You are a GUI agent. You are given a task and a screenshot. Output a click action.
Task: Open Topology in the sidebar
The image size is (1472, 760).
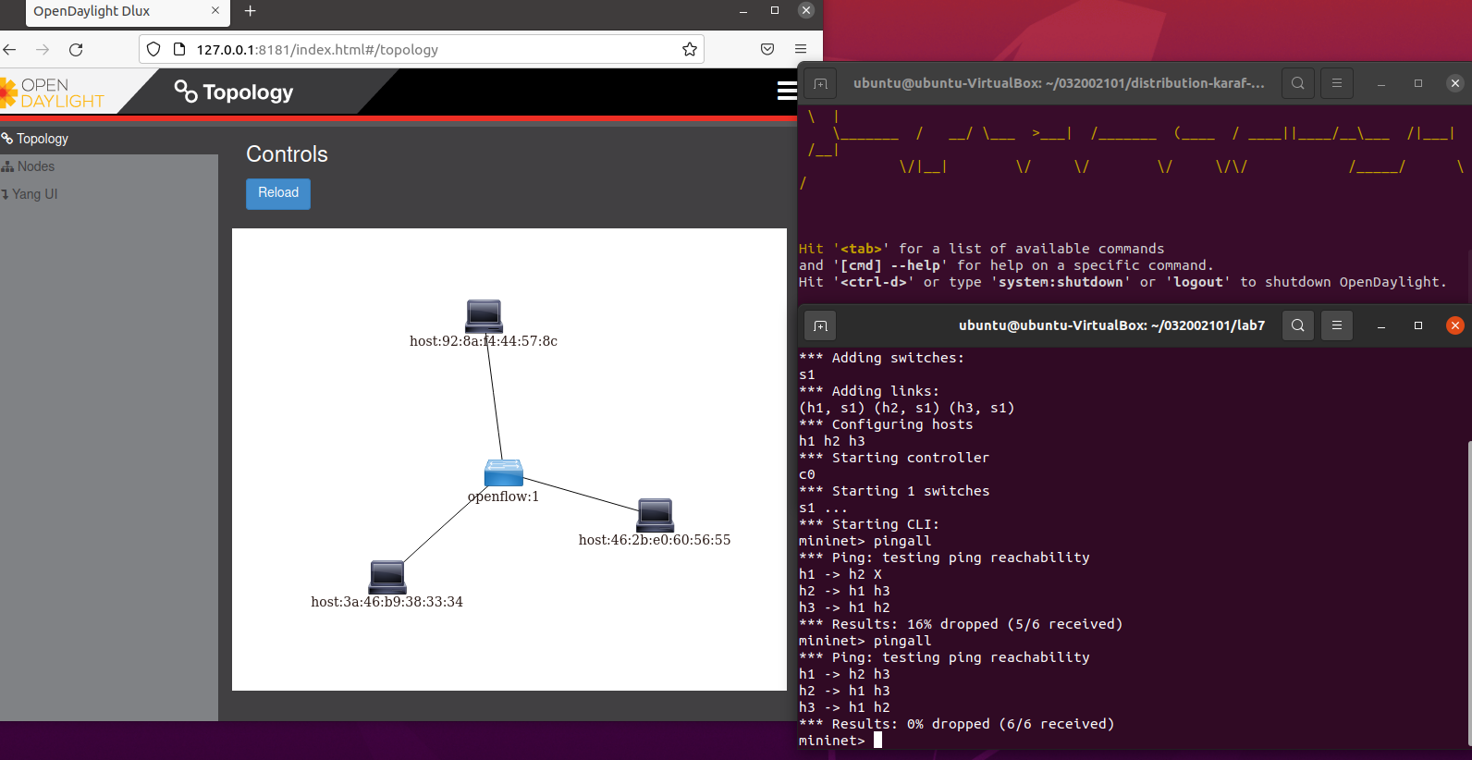pyautogui.click(x=109, y=139)
